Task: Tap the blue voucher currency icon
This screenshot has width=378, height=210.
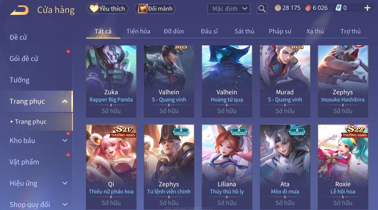Action: (x=338, y=8)
